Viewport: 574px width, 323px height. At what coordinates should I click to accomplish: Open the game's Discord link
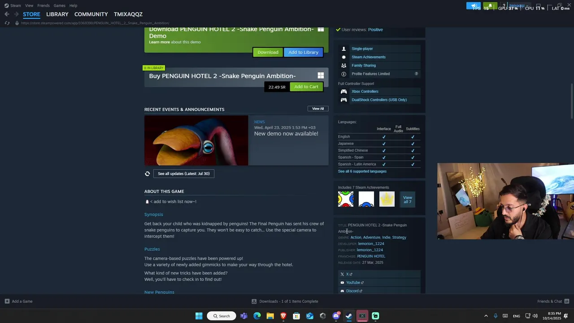click(x=379, y=291)
